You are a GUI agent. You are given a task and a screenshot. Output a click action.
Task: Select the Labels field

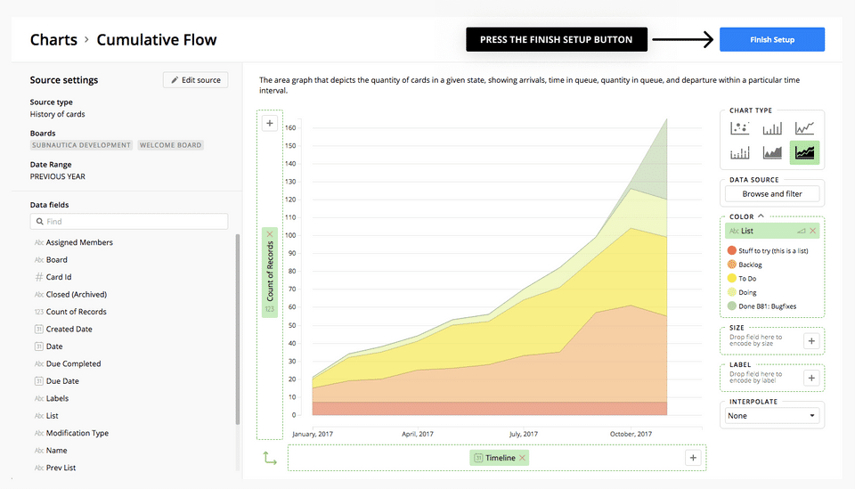coord(57,398)
